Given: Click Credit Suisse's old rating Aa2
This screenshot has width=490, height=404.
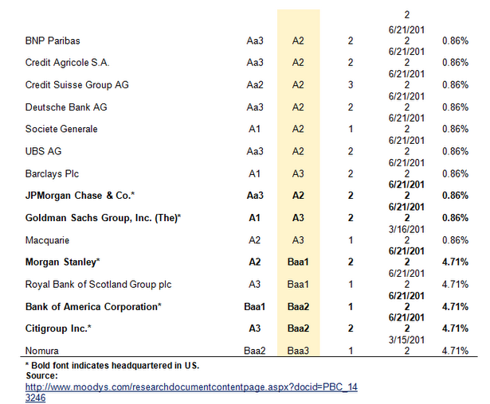Looking at the screenshot, I should [255, 85].
